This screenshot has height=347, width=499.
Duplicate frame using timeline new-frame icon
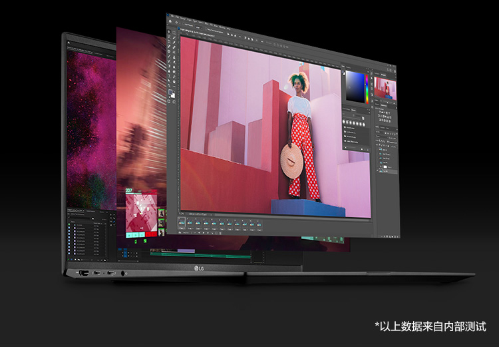coord(216,233)
